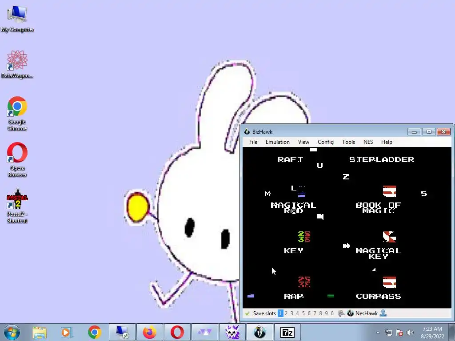This screenshot has height=341, width=455.
Task: Click the red Map item sprite
Action: point(304,282)
